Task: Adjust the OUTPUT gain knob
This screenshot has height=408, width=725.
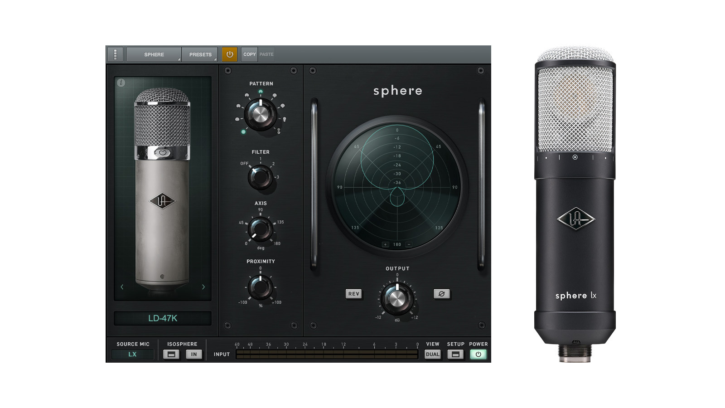Action: click(x=396, y=299)
